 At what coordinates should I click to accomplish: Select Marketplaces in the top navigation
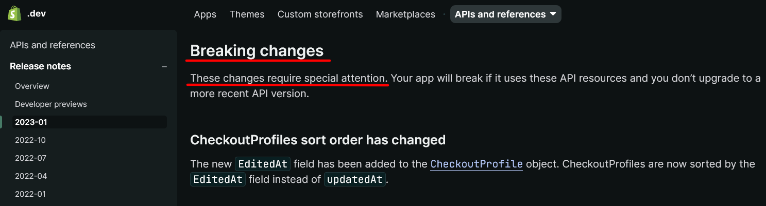(405, 14)
